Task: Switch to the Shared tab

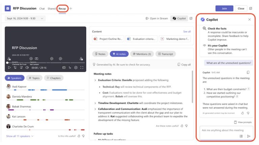Action: (52, 8)
